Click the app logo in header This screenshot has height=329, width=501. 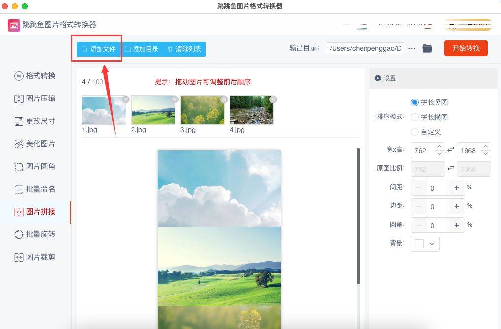pyautogui.click(x=14, y=25)
